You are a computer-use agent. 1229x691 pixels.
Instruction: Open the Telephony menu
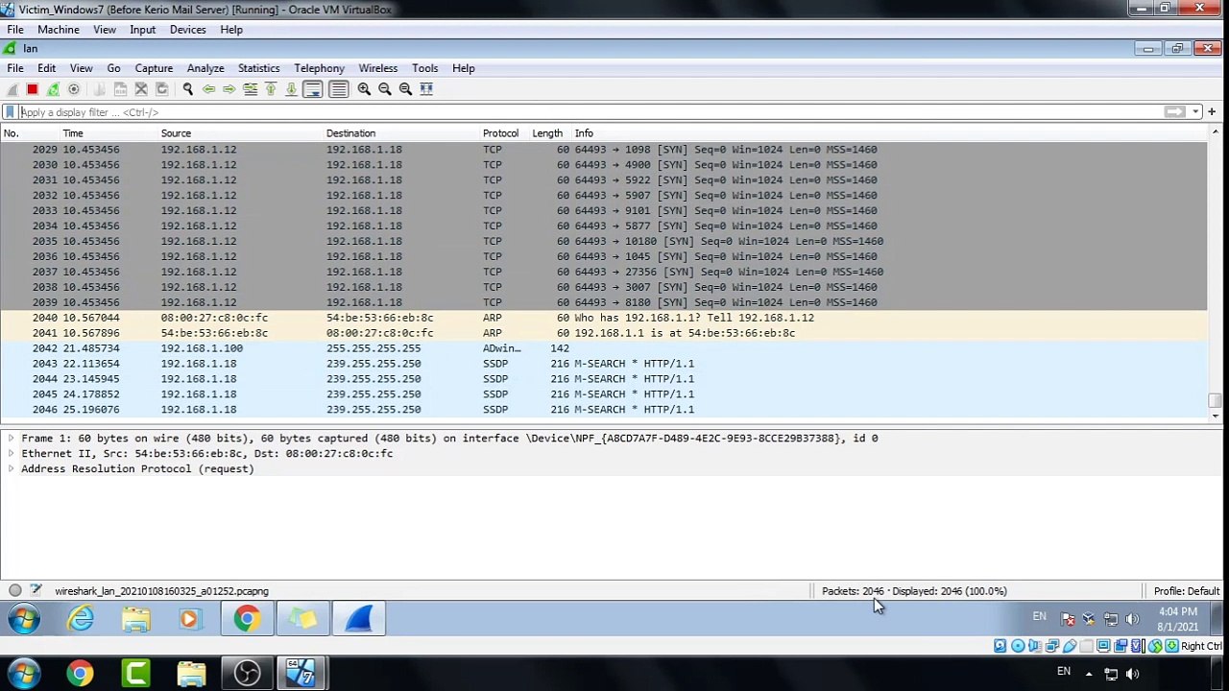tap(319, 68)
